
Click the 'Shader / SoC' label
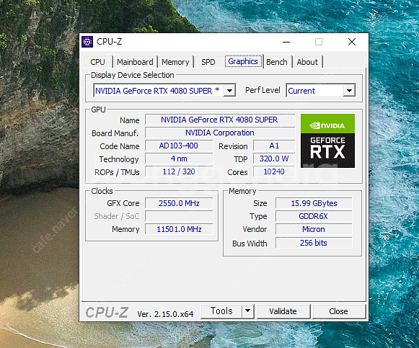coord(117,216)
